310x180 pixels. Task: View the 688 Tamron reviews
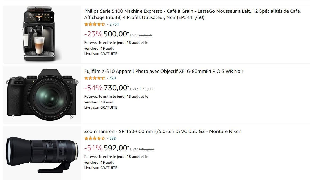112,138
